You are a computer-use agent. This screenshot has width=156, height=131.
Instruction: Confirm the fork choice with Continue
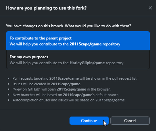89,120
